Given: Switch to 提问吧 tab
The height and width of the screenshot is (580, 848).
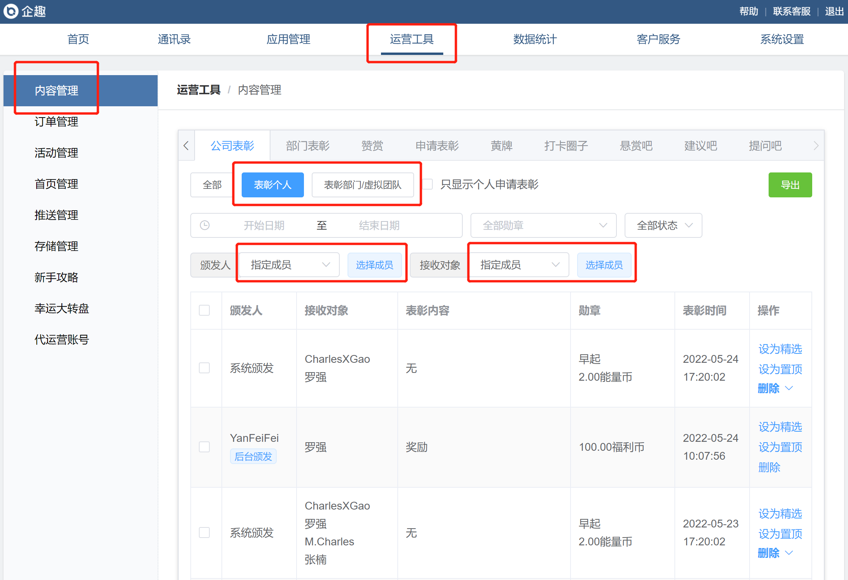Looking at the screenshot, I should click(x=765, y=146).
